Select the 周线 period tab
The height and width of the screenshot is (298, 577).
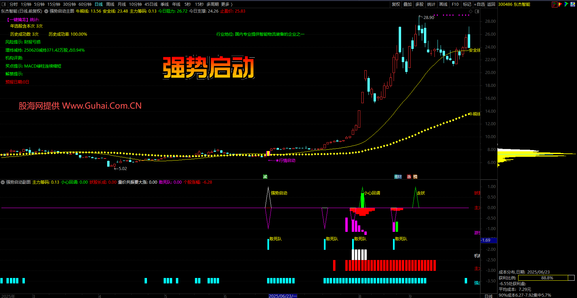tap(110, 4)
